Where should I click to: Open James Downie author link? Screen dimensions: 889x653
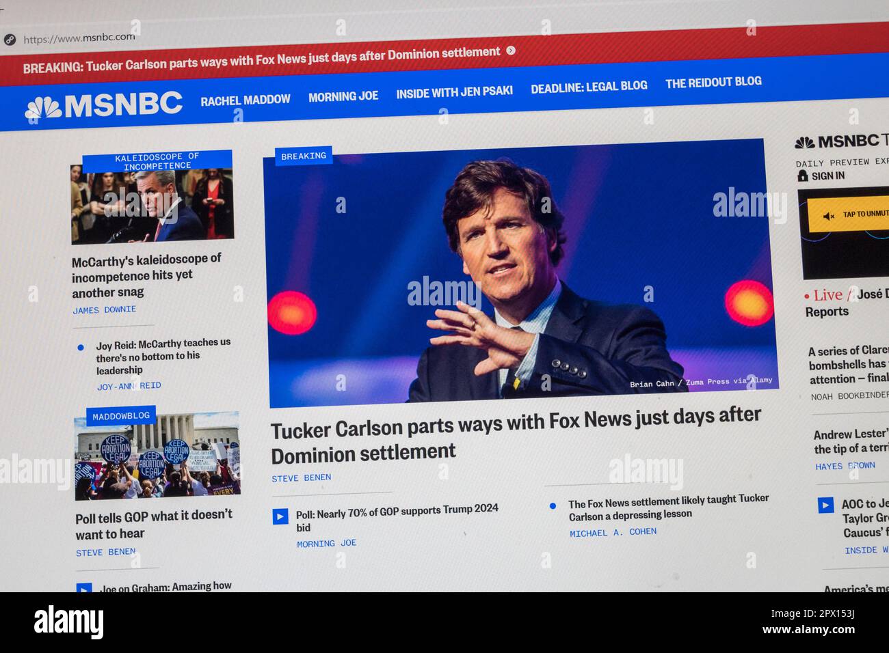click(x=105, y=309)
